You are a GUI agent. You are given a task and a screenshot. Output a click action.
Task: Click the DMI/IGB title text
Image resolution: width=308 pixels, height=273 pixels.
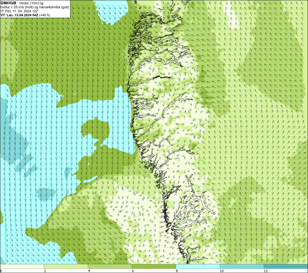8,3
